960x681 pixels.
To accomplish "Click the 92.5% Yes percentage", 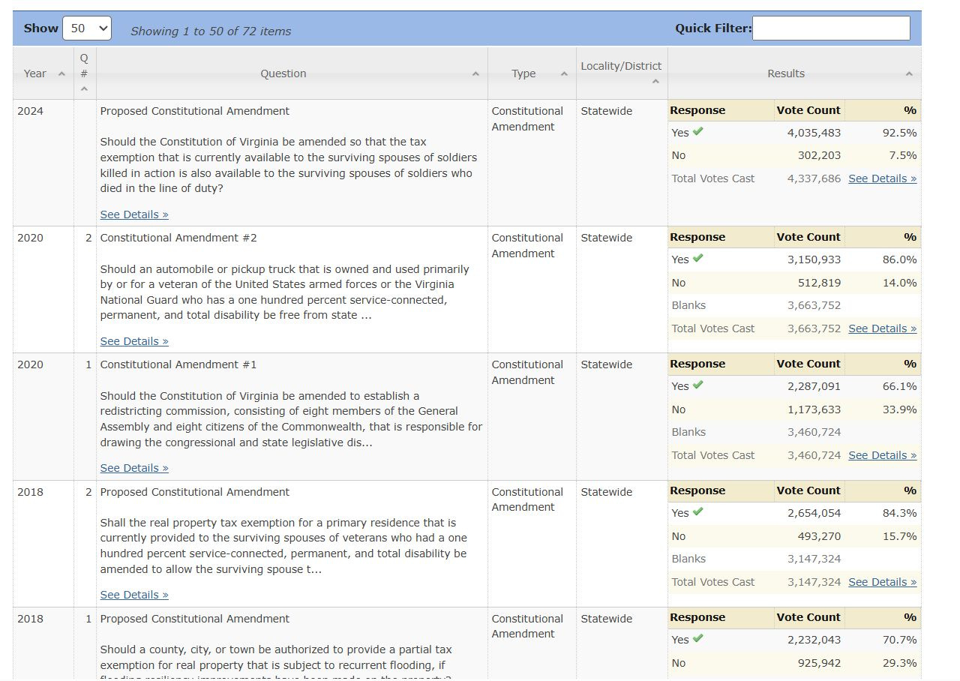I will tap(900, 133).
